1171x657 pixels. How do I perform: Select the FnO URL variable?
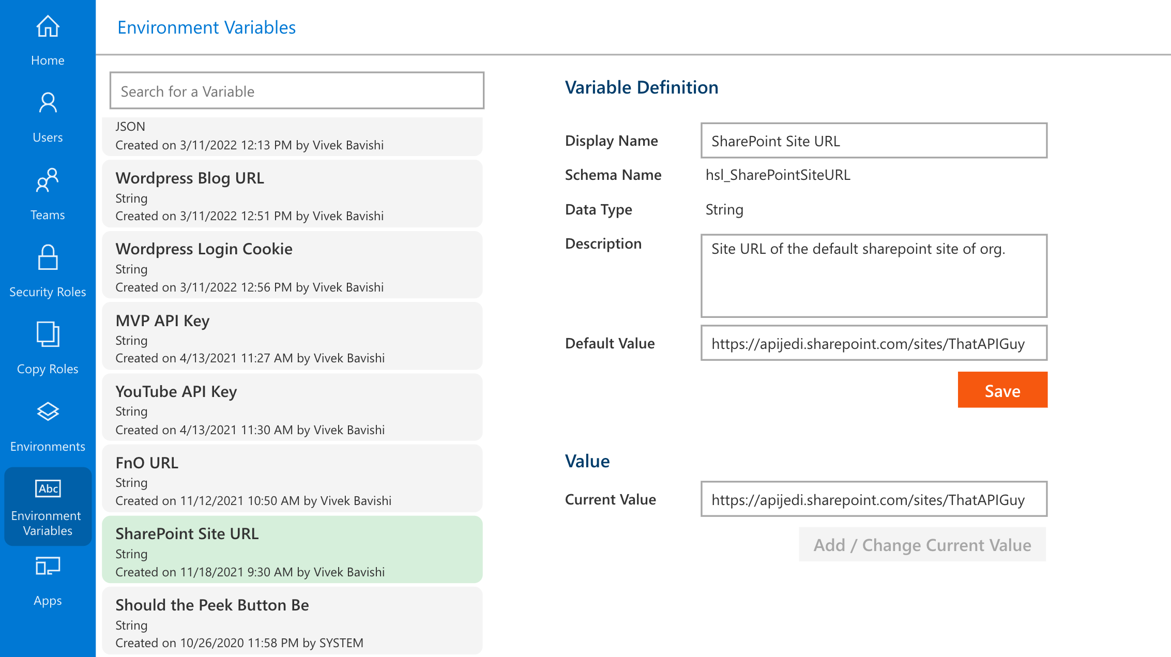(x=292, y=478)
